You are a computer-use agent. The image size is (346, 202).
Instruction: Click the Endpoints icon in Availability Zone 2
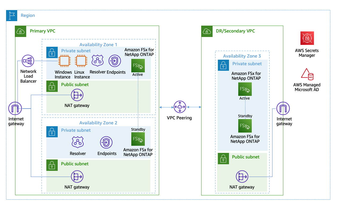(106, 143)
